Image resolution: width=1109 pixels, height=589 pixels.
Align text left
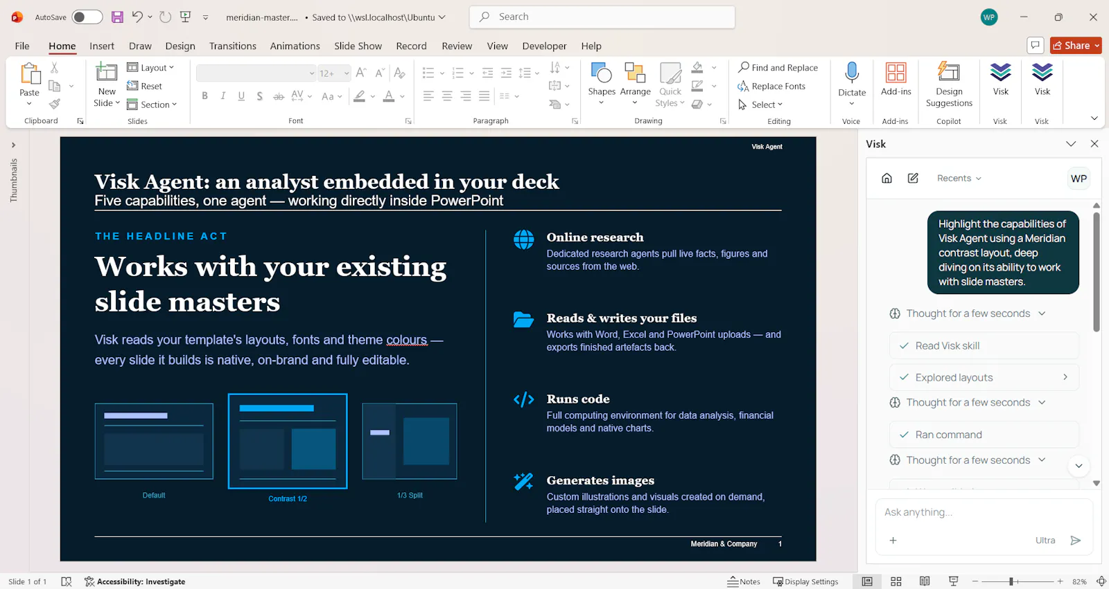[429, 96]
